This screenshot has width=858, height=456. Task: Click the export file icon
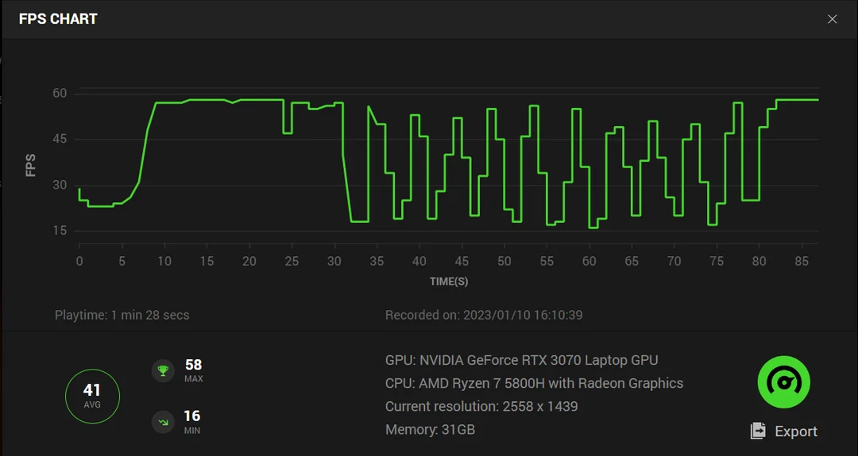click(x=759, y=431)
